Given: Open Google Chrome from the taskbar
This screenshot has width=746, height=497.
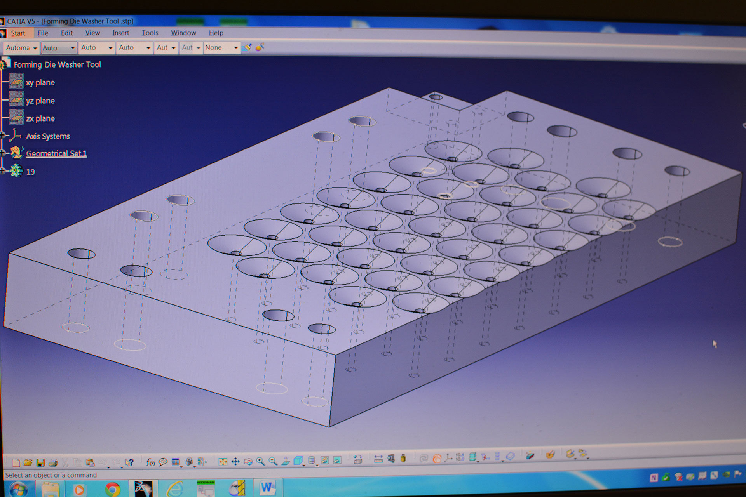Looking at the screenshot, I should [x=112, y=489].
